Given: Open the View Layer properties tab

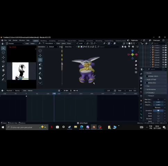Looking at the screenshot, I should pos(141,85).
